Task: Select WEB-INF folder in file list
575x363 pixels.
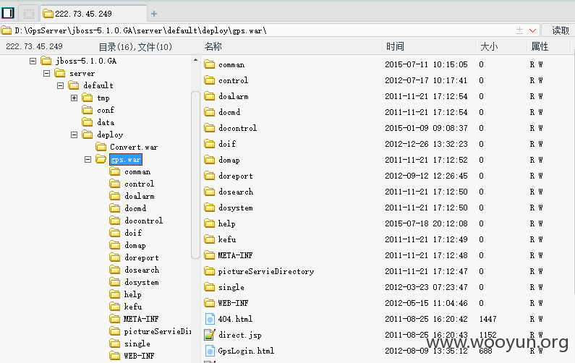Action: pos(233,303)
